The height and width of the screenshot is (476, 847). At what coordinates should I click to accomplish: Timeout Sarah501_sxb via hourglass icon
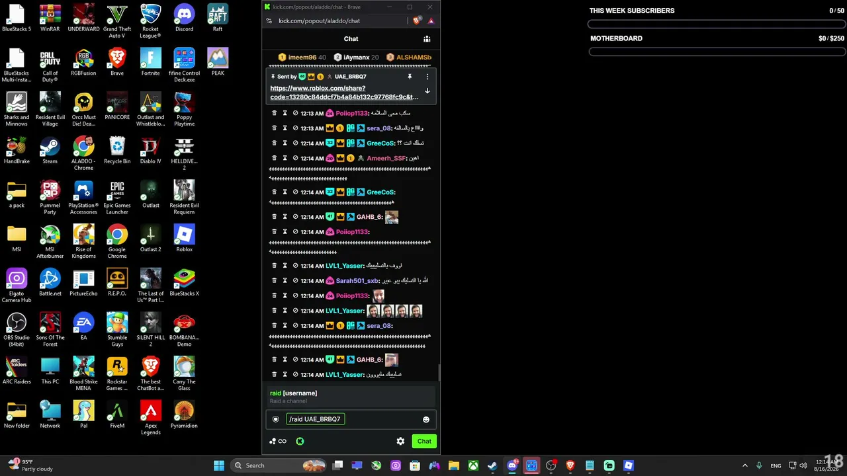[x=285, y=281]
